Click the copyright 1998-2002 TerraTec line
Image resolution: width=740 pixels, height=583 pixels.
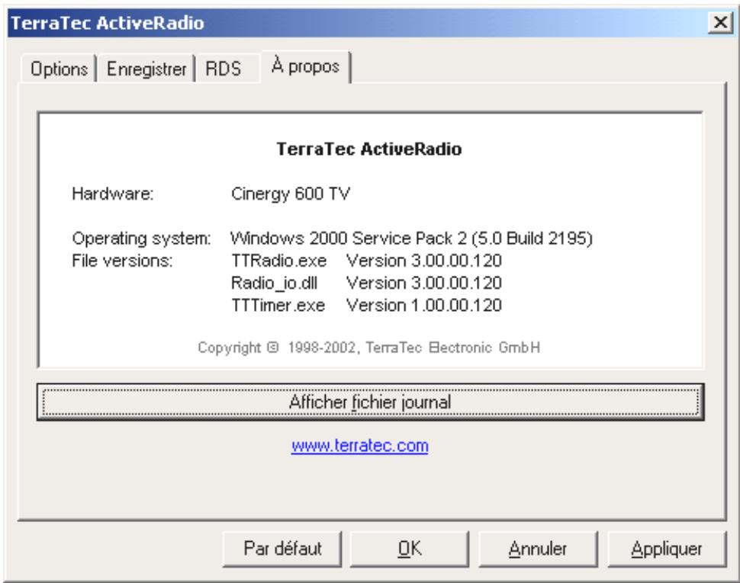(368, 348)
